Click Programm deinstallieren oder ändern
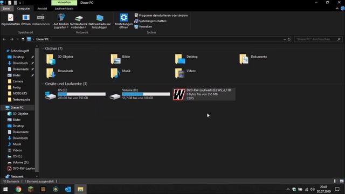Image resolution: width=345 pixels, height=194 pixels. click(x=161, y=16)
